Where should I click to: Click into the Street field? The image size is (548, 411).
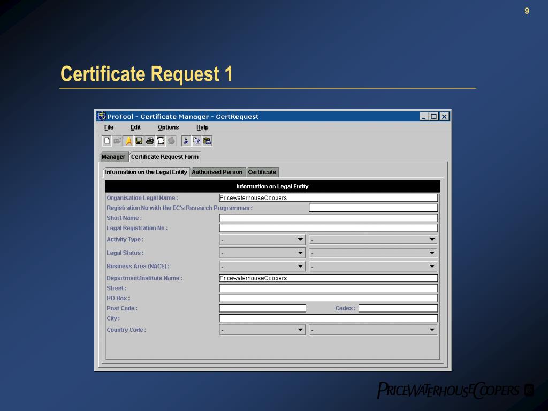329,288
